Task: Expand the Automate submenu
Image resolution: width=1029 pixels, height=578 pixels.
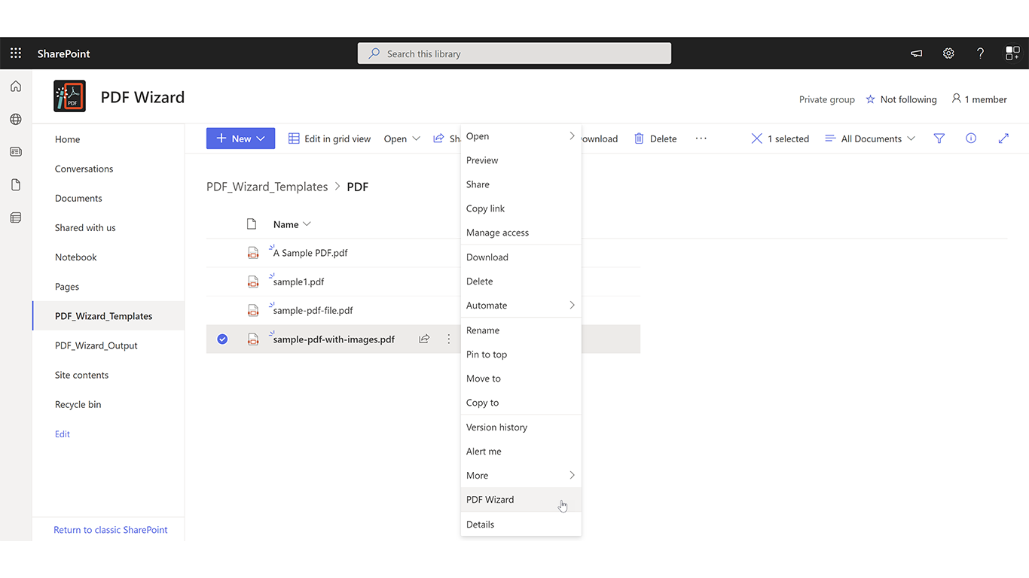Action: tap(520, 306)
